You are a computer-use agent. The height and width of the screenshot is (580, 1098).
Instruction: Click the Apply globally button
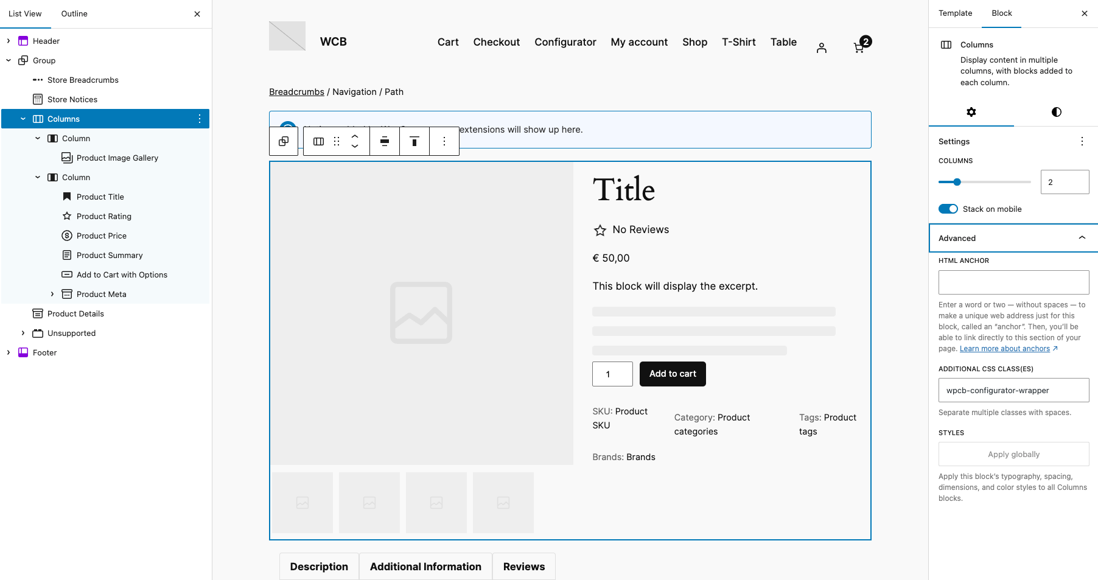coord(1013,454)
